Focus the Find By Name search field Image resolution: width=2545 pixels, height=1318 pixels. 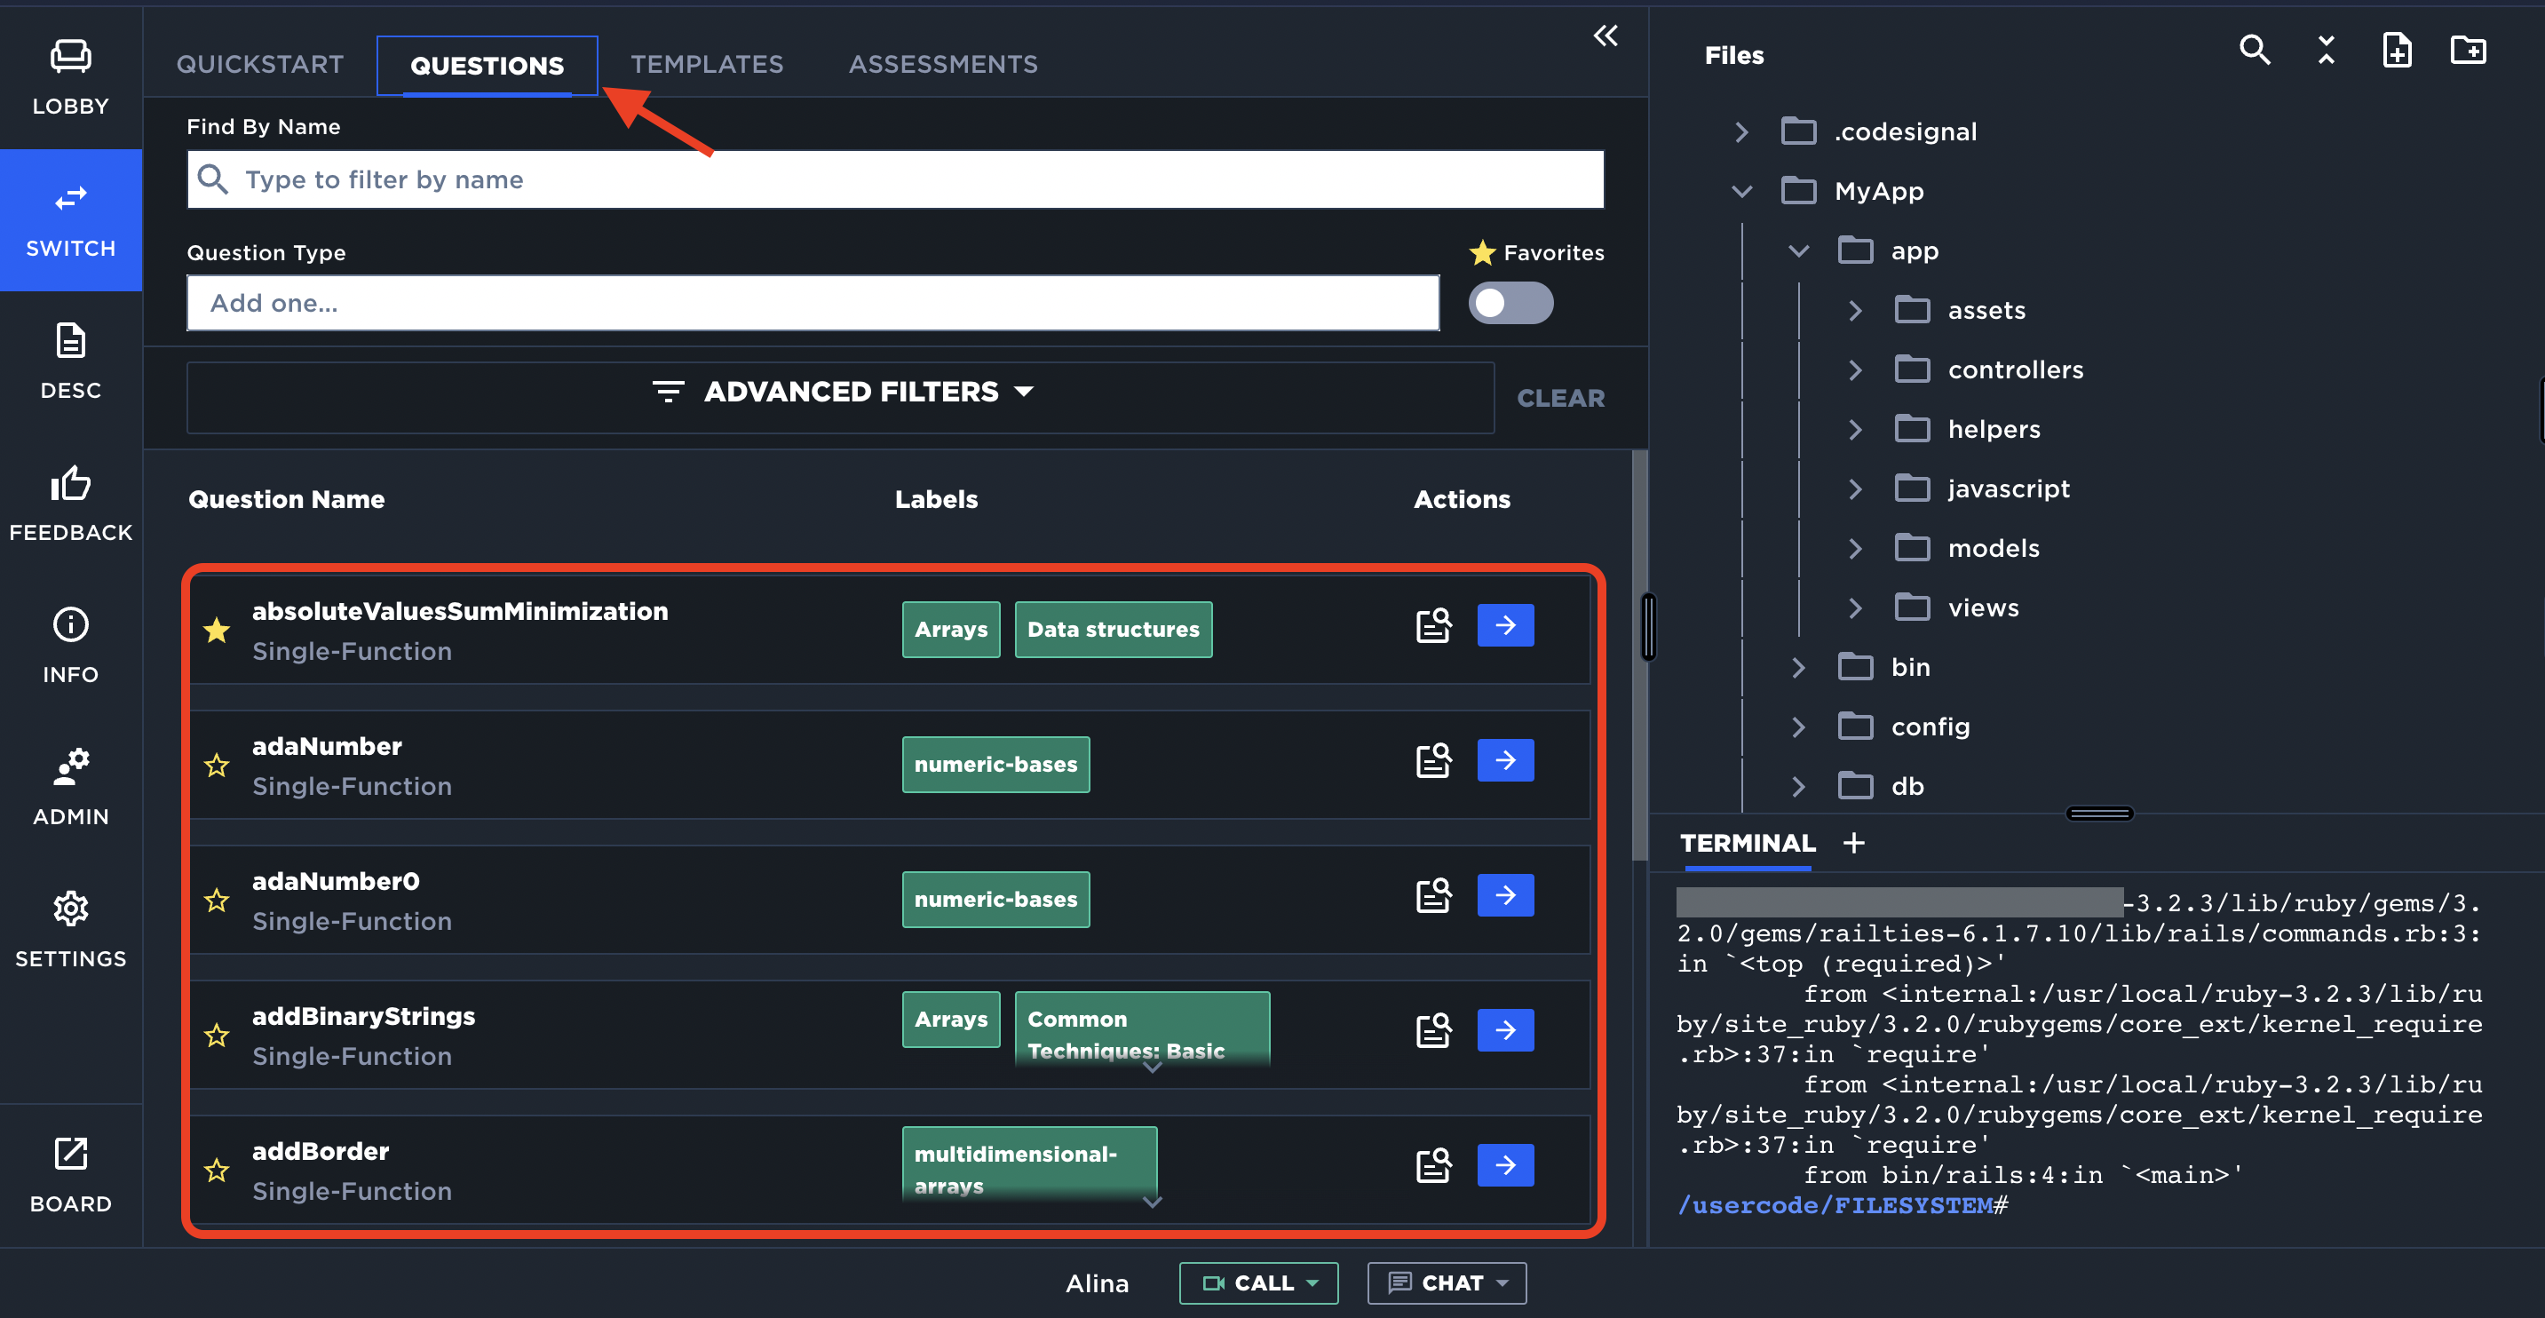(895, 179)
